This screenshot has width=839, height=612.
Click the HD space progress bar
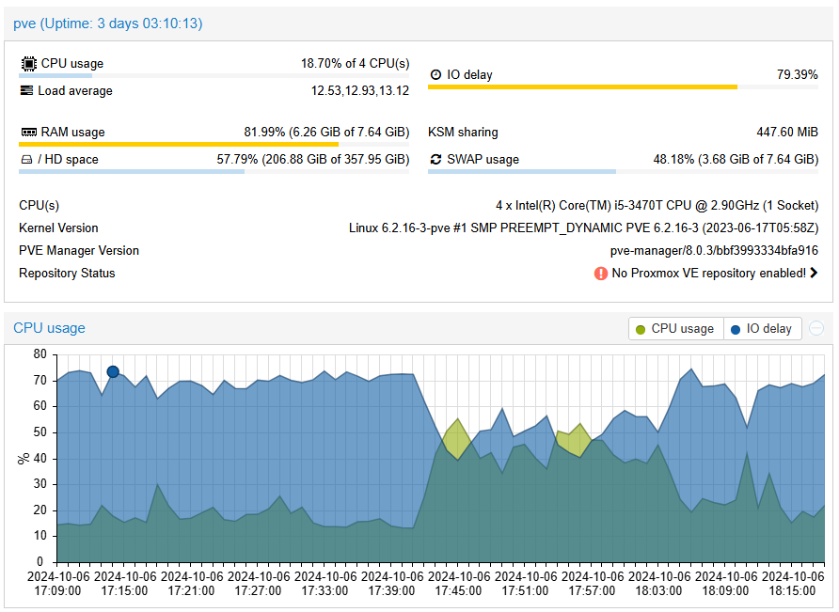[132, 172]
